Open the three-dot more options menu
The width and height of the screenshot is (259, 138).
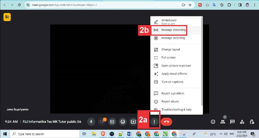point(154,122)
